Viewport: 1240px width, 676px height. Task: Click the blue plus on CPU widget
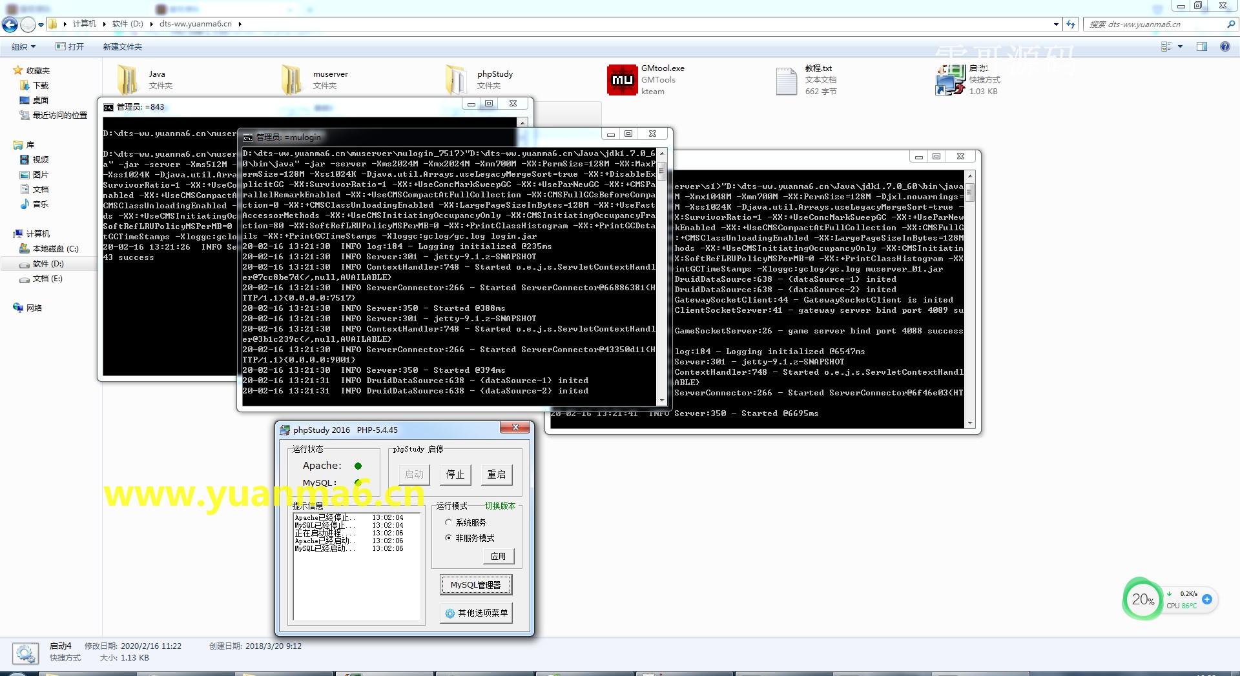1206,599
